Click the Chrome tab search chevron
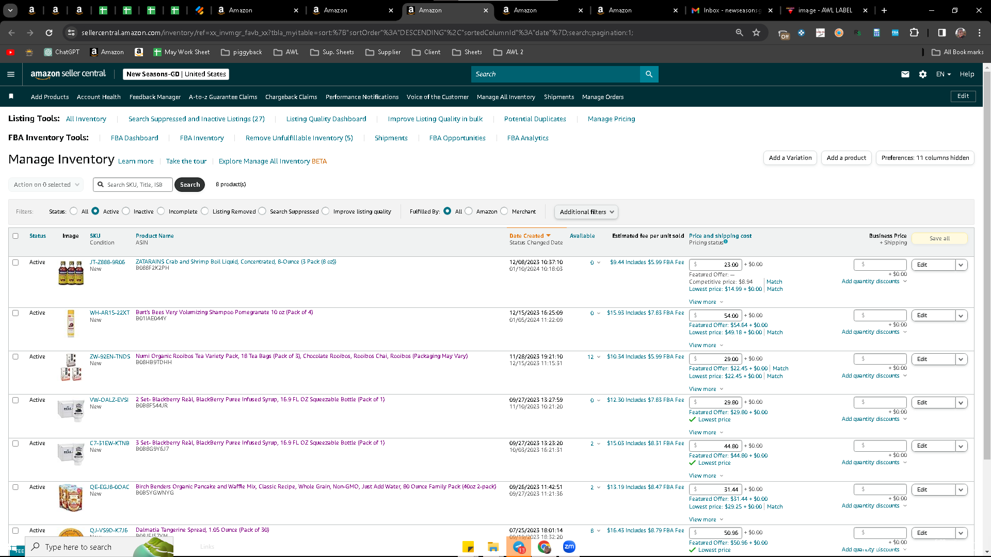The height and width of the screenshot is (557, 991). [x=10, y=10]
